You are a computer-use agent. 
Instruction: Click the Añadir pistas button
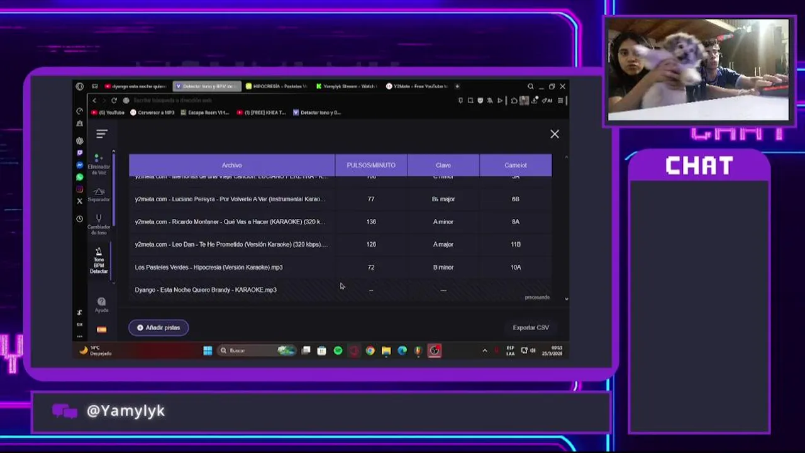pos(158,328)
